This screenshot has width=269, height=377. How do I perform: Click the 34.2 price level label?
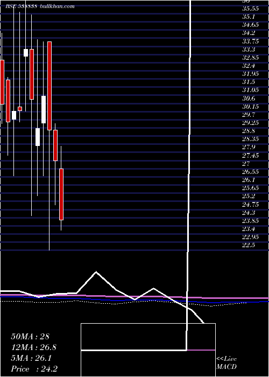pyautogui.click(x=249, y=33)
